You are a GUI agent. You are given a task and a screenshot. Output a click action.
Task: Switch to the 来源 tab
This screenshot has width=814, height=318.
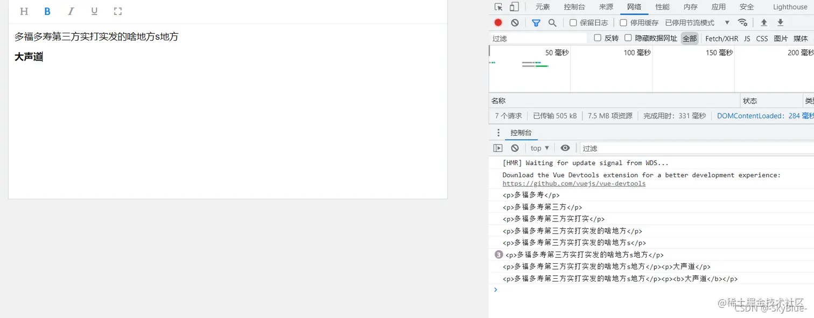click(x=606, y=7)
